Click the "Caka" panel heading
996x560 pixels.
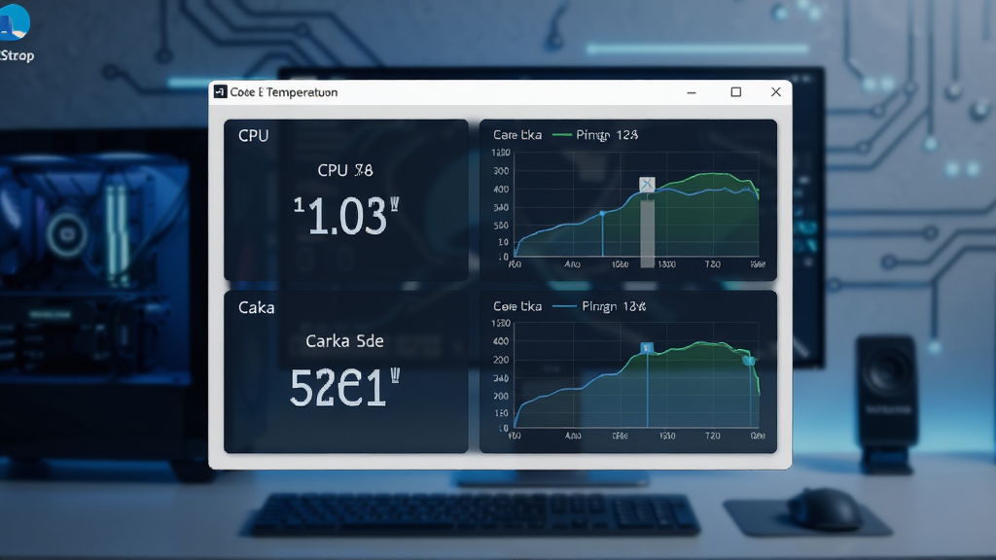pyautogui.click(x=256, y=308)
